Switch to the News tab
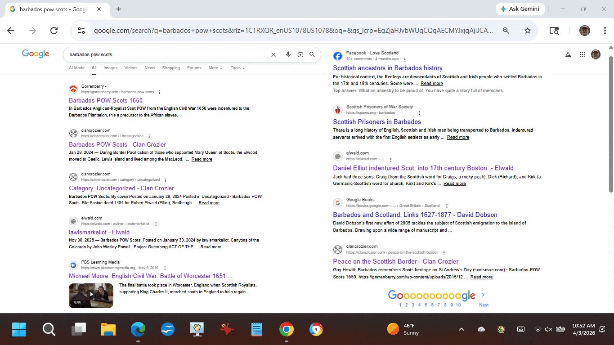Image resolution: width=614 pixels, height=345 pixels. click(149, 68)
